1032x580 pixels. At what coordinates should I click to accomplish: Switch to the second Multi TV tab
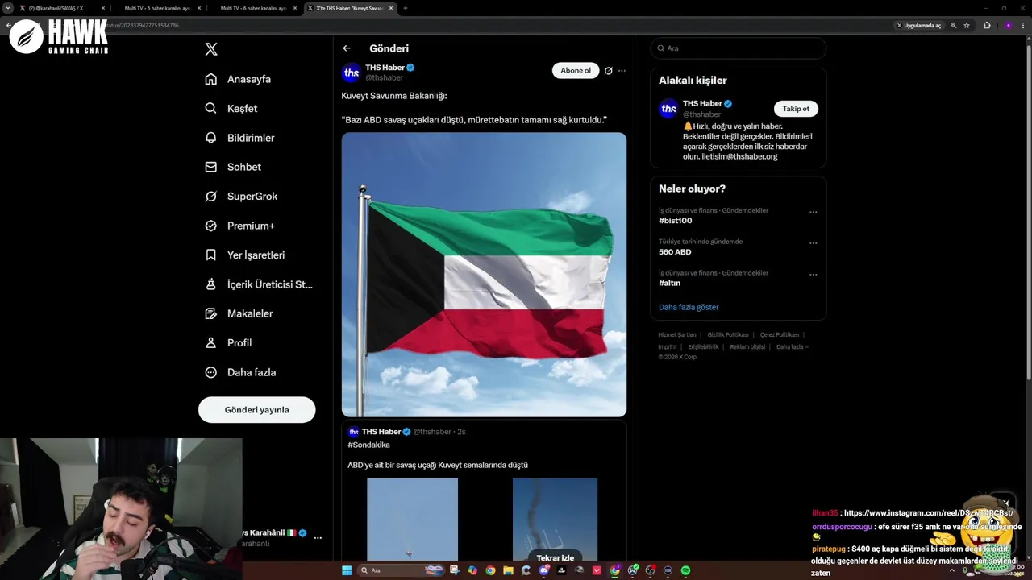click(x=254, y=8)
